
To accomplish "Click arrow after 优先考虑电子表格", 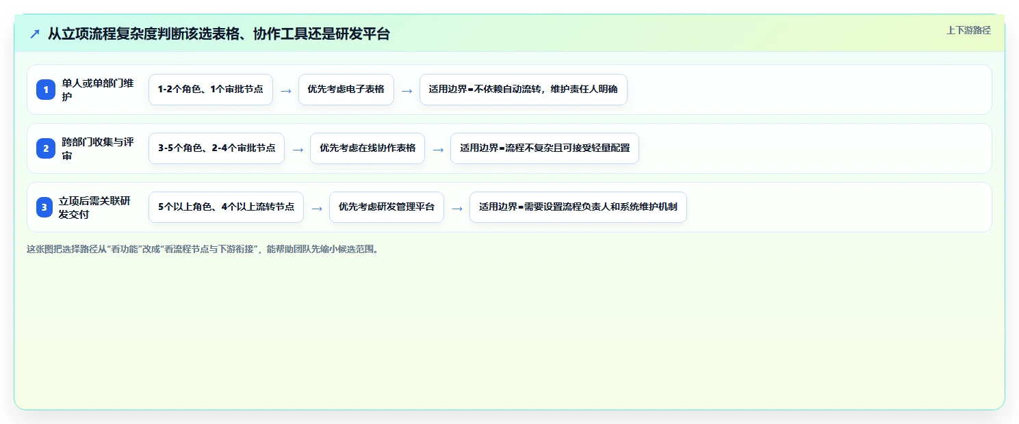I will click(407, 90).
